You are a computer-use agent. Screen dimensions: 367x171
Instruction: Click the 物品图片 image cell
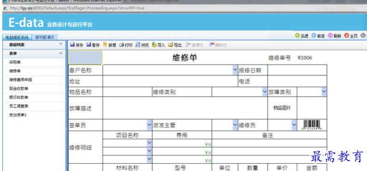click(312, 108)
